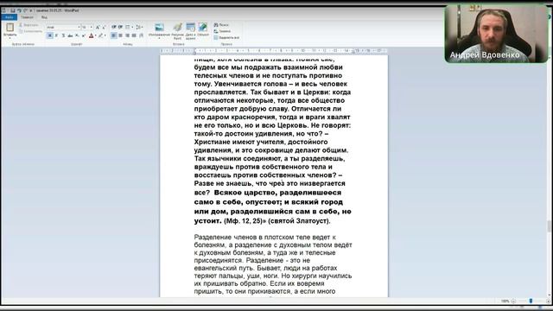Viewport: 553px width, 311px height.
Task: Click the Insert Object (Объект) icon
Action: [x=203, y=27]
